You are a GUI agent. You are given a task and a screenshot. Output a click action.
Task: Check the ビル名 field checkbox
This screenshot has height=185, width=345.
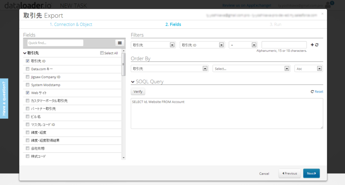pos(28,116)
